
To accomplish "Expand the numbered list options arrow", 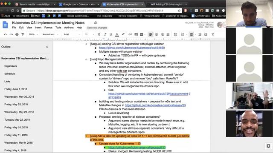I will pyautogui.click(x=187, y=34).
